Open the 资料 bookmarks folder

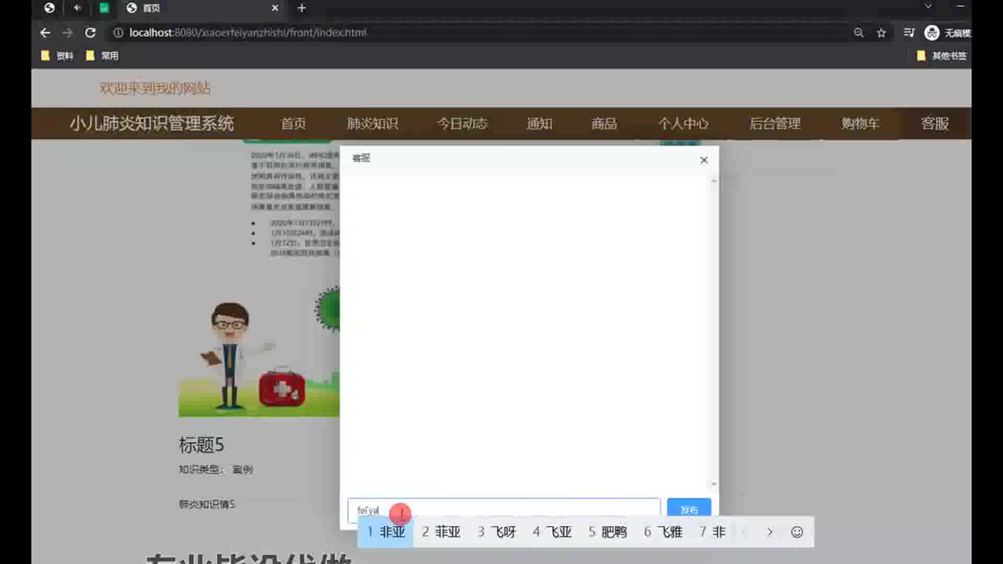point(57,56)
